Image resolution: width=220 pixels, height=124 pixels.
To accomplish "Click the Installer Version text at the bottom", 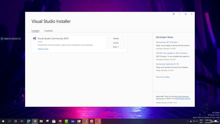I will pos(166,103).
